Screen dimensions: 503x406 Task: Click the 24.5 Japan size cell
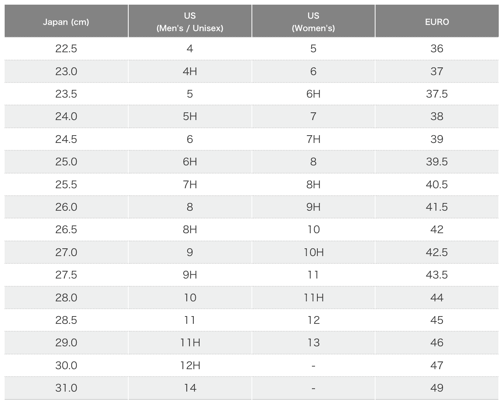tap(66, 139)
